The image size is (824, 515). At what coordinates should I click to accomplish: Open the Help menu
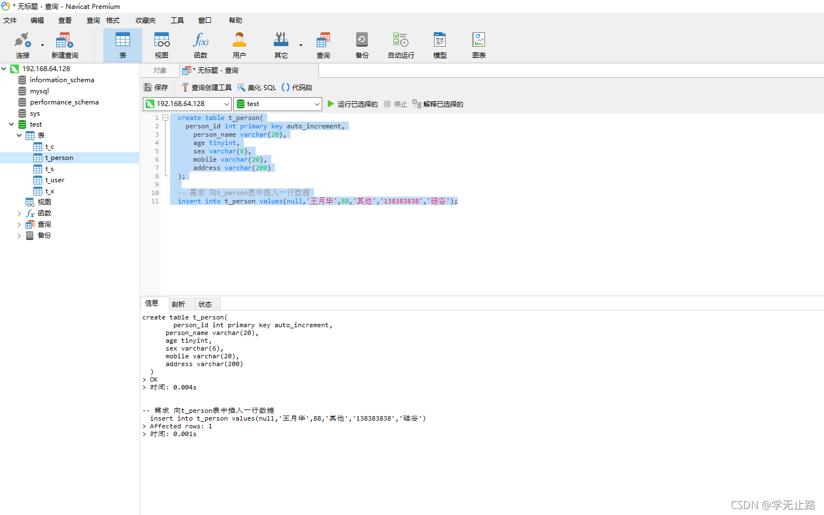[x=236, y=21]
